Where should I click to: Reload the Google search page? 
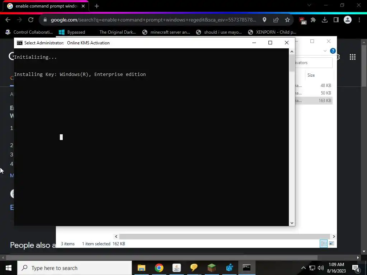(31, 20)
